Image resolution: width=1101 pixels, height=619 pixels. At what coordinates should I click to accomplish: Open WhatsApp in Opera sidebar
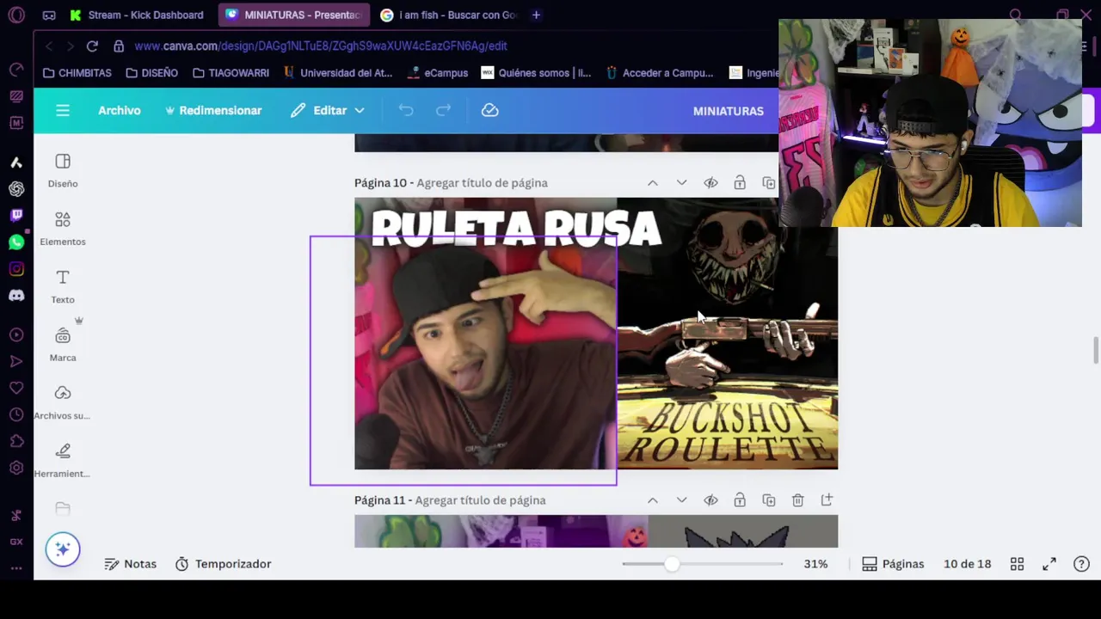16,242
